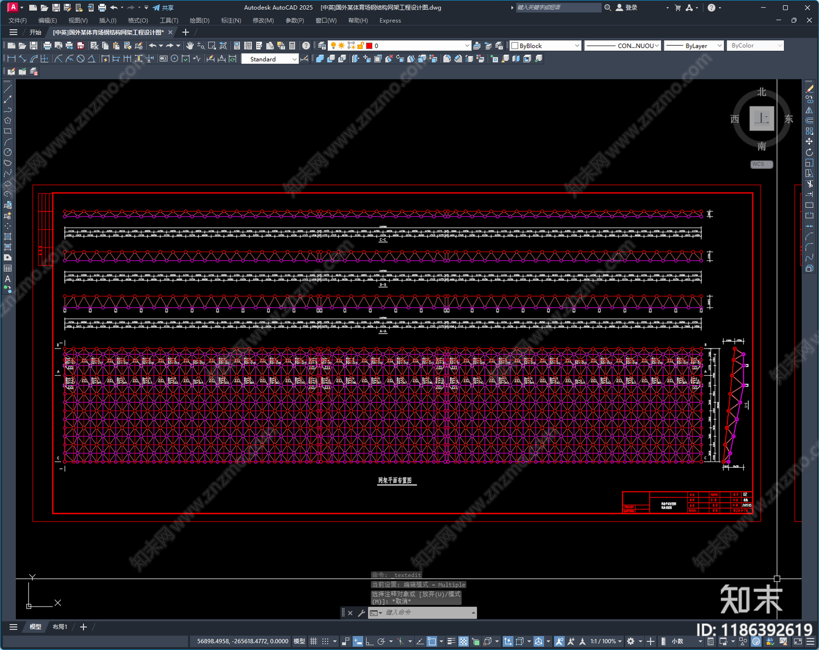
Task: Click the 登录 sign-in button
Action: point(627,8)
